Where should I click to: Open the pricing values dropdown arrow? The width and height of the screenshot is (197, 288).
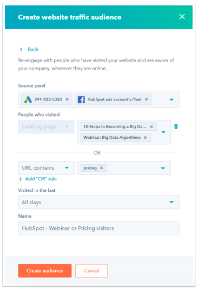163,168
